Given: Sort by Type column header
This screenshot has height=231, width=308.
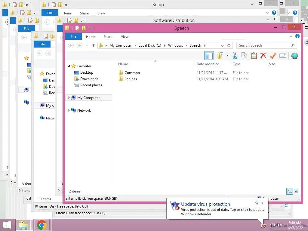Looking at the screenshot, I should coord(236,64).
